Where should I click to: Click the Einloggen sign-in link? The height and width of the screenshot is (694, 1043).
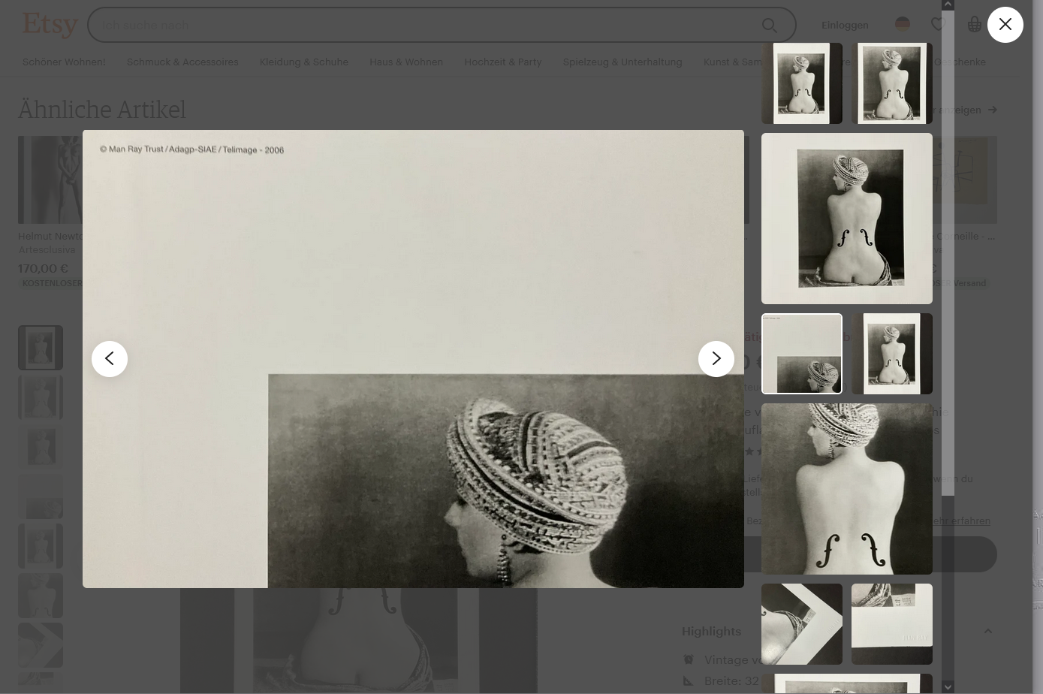coord(845,25)
